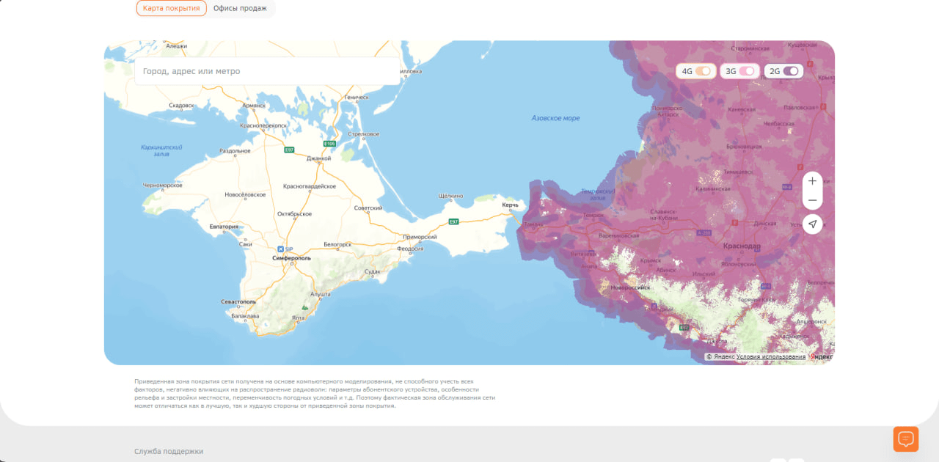Toggle the 2G coverage layer
The width and height of the screenshot is (939, 462).
783,71
